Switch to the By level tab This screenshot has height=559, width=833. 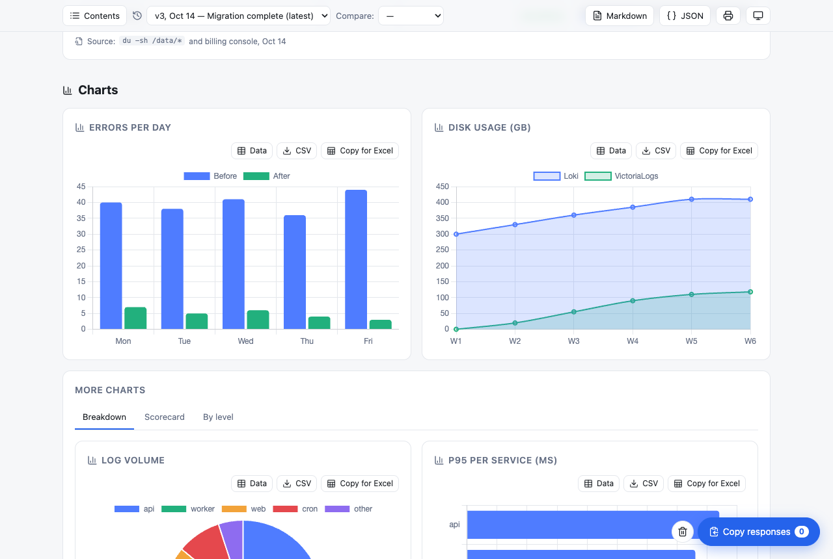(218, 417)
